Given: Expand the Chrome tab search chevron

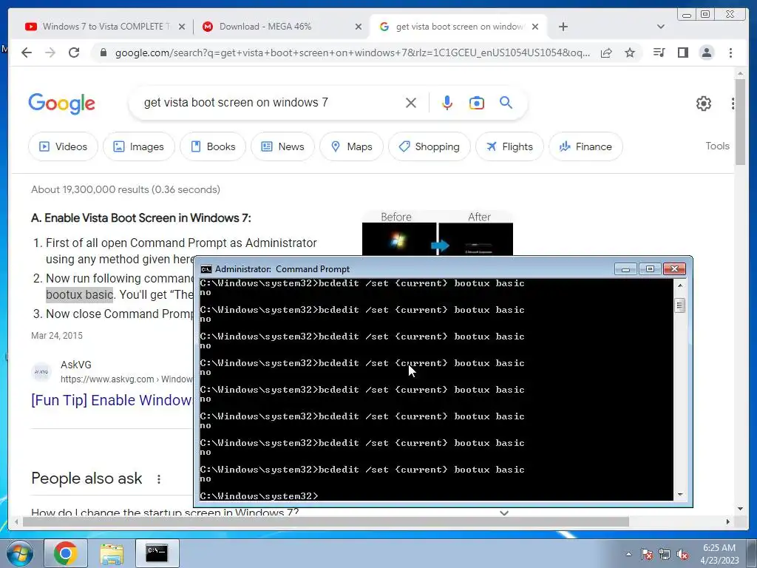Looking at the screenshot, I should point(660,27).
